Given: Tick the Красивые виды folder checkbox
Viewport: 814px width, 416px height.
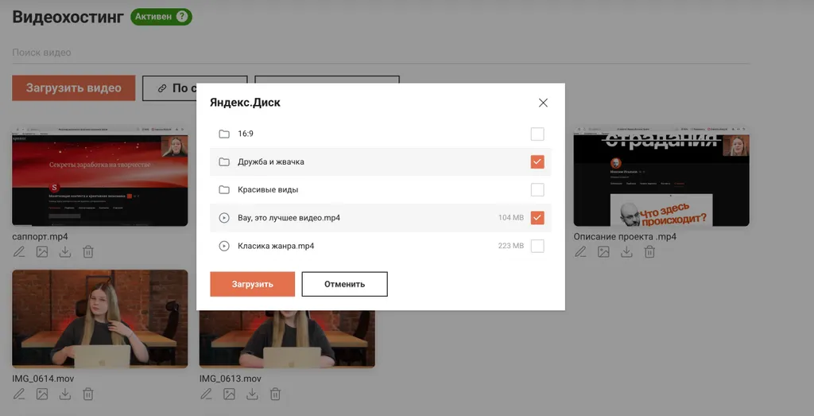Looking at the screenshot, I should [x=537, y=190].
